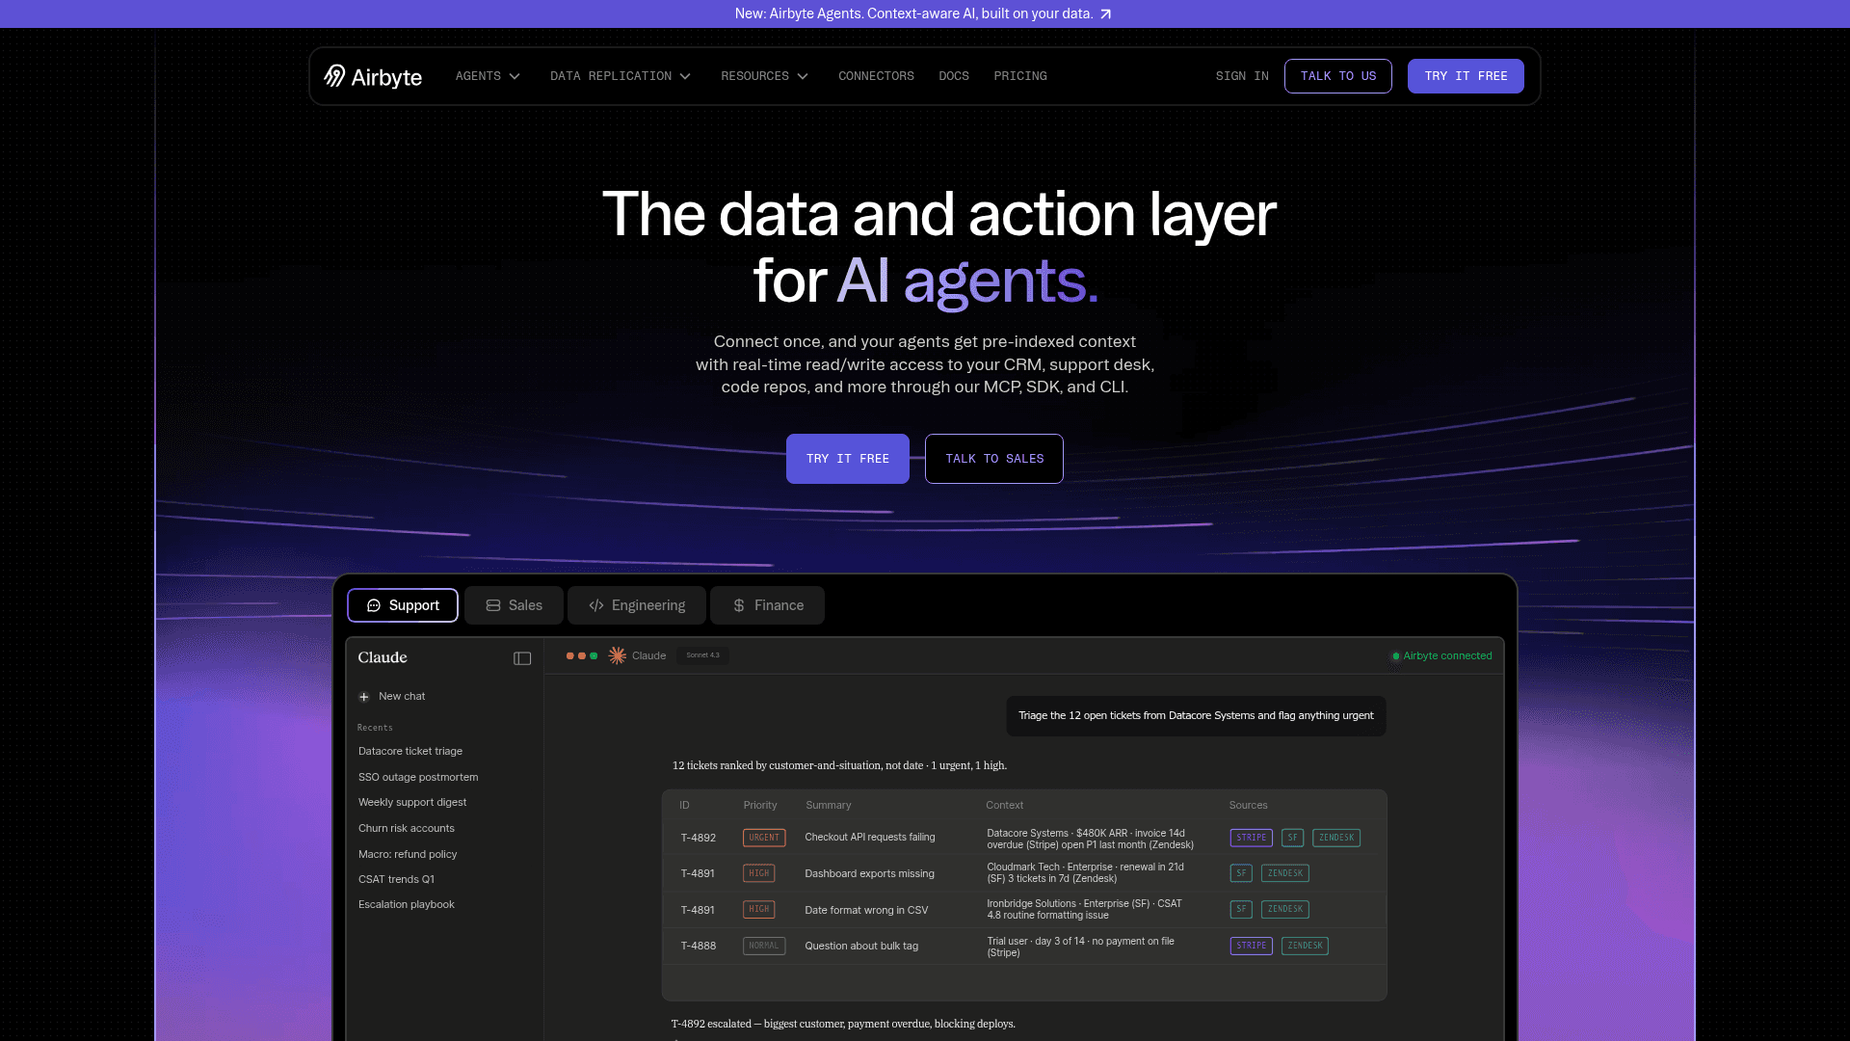This screenshot has height=1041, width=1850.
Task: Open CSAT trends Q1 recent chat
Action: 396,880
